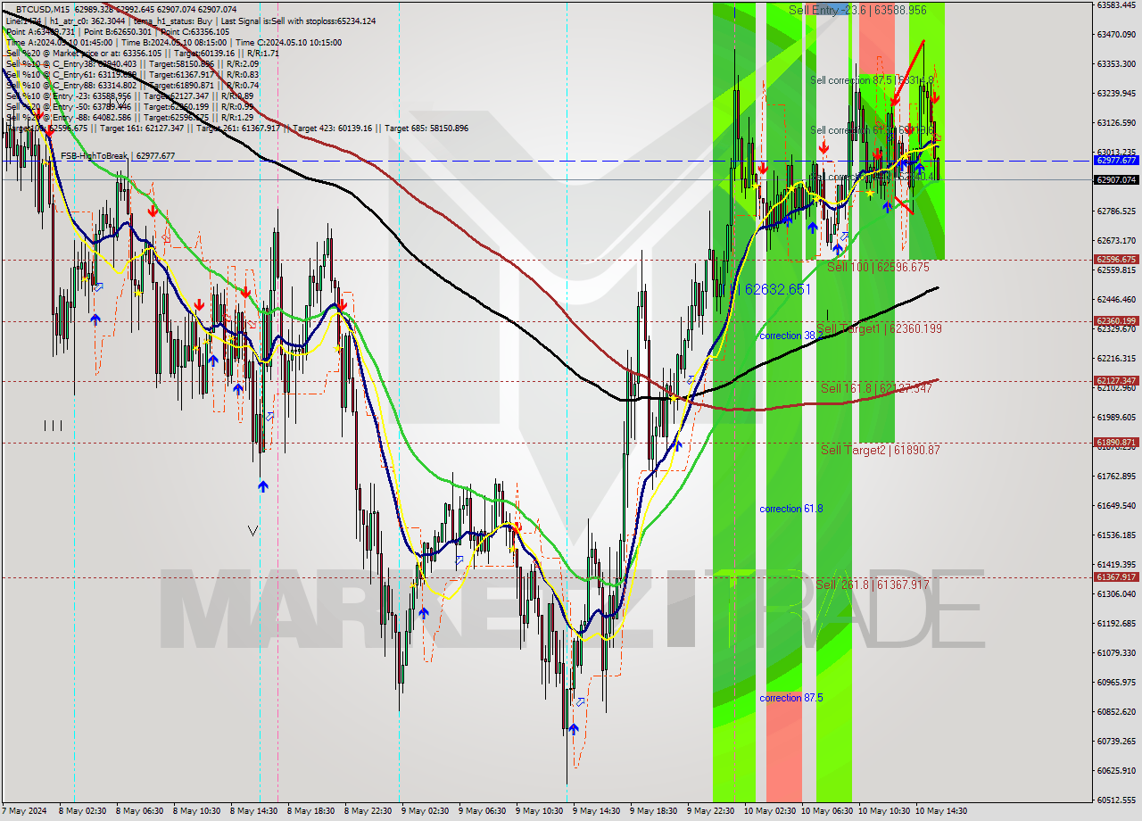The width and height of the screenshot is (1142, 821).
Task: Click the 61762.895 price scale value
Action: tap(1116, 476)
